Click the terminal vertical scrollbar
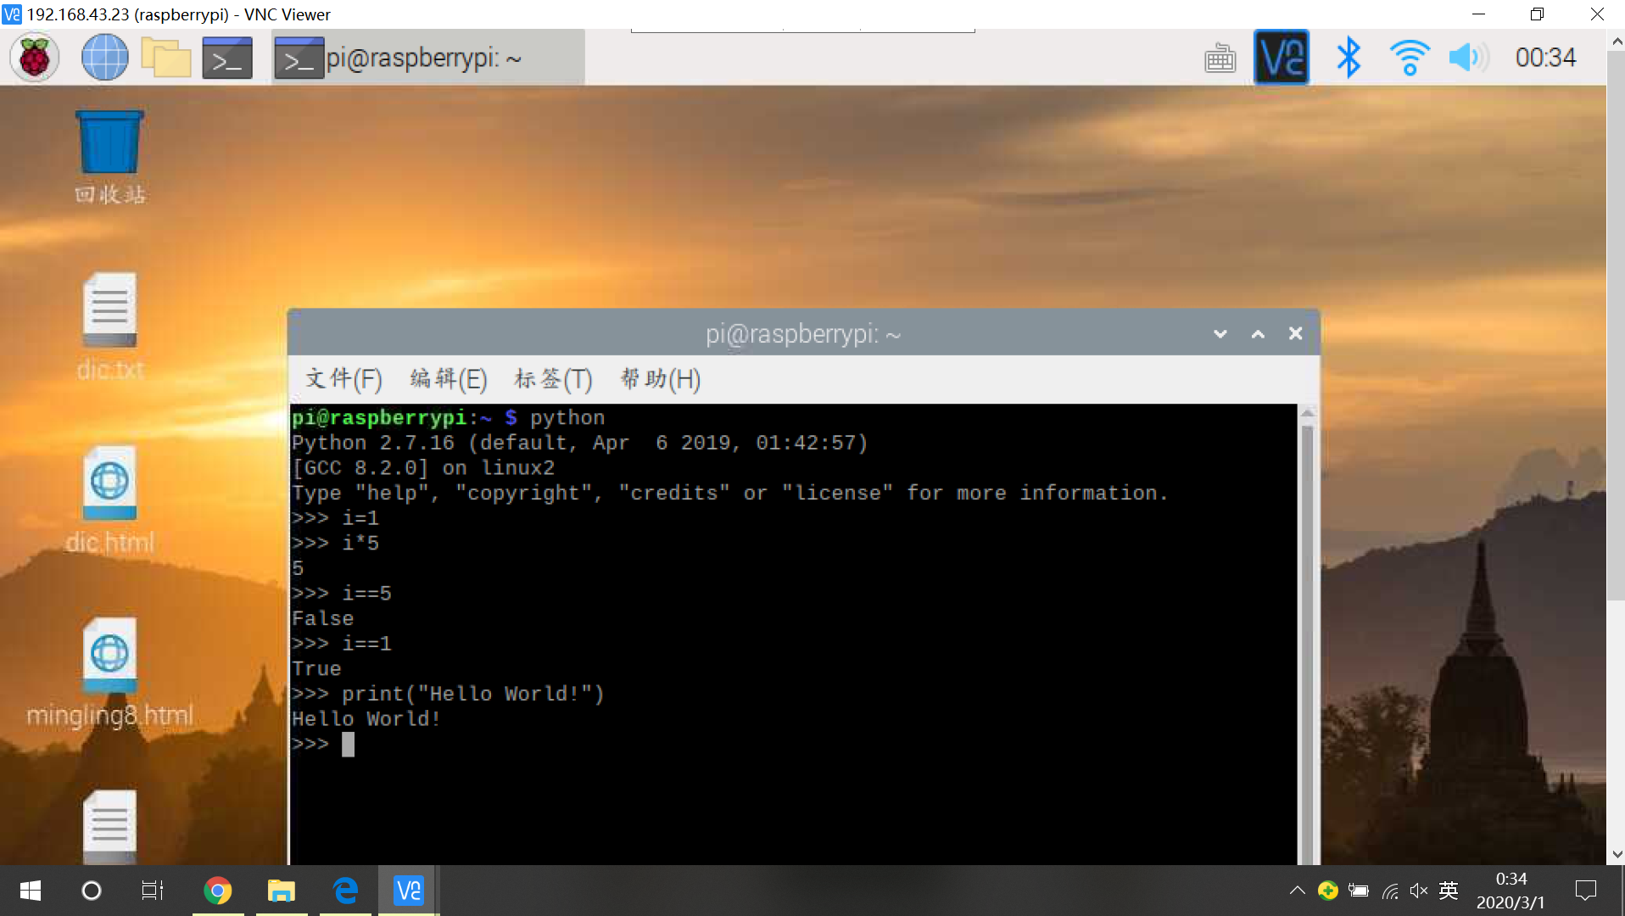This screenshot has width=1625, height=916. coord(1307,636)
